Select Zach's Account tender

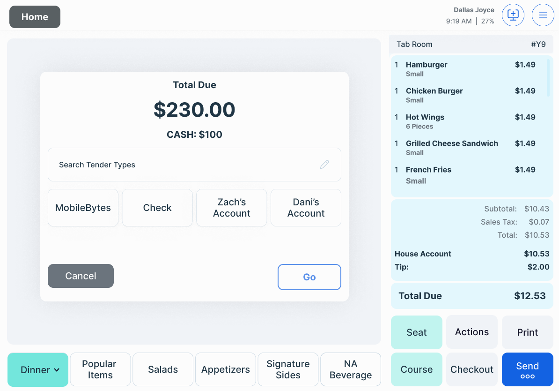click(232, 208)
